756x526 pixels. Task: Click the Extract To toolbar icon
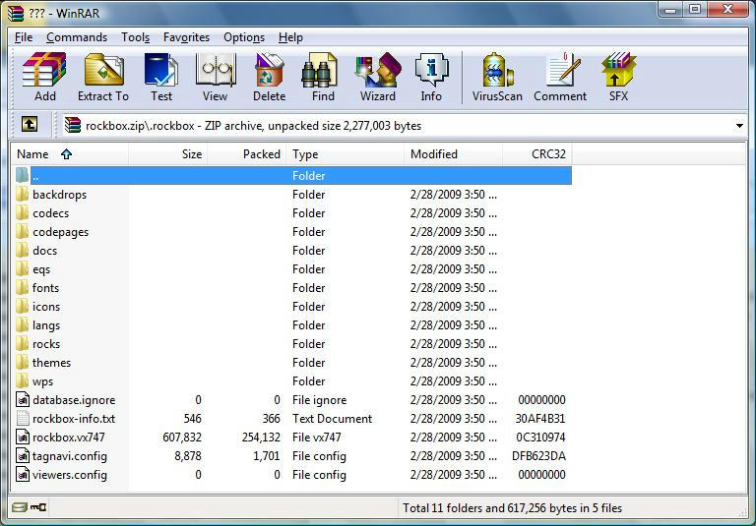(103, 77)
